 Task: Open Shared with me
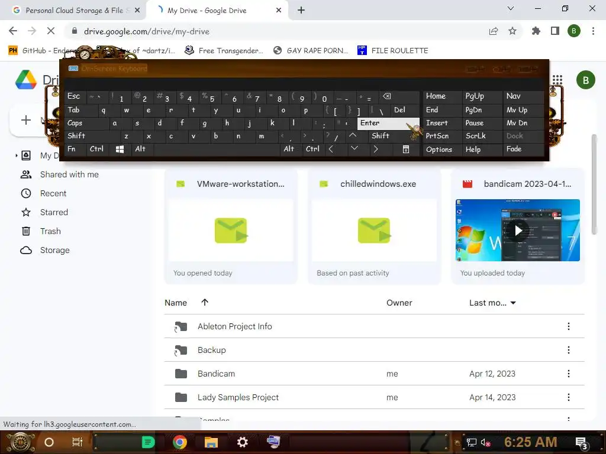point(69,174)
